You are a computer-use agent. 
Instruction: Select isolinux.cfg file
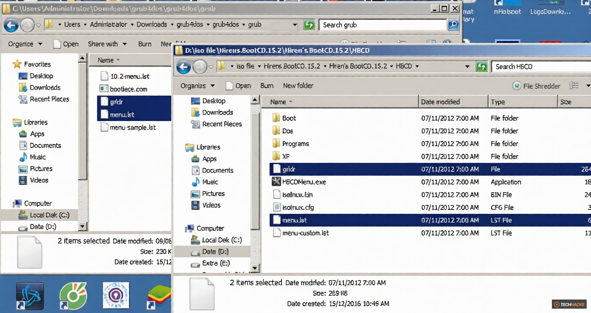pos(293,207)
